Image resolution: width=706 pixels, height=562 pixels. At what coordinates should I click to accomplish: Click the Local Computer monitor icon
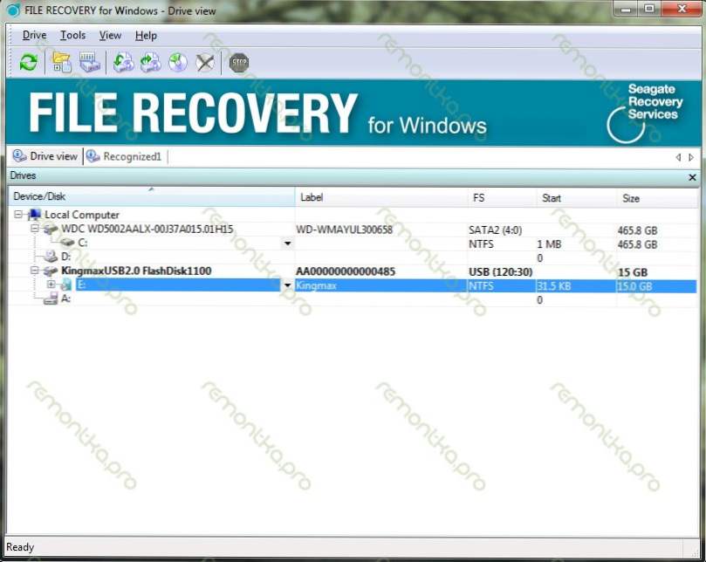pos(34,215)
